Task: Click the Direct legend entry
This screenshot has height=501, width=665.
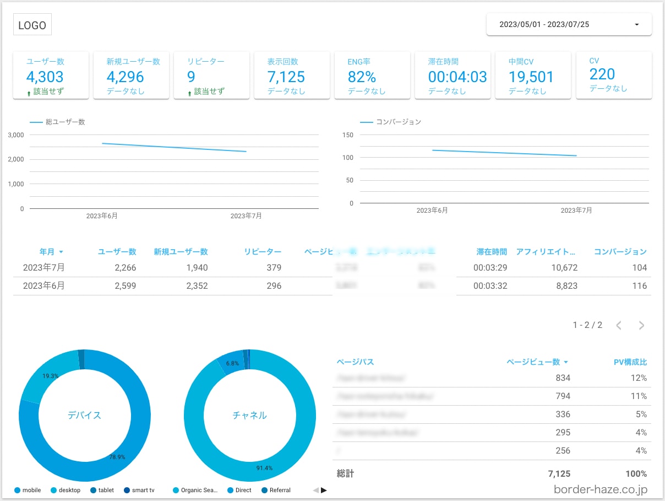Action: pyautogui.click(x=239, y=490)
